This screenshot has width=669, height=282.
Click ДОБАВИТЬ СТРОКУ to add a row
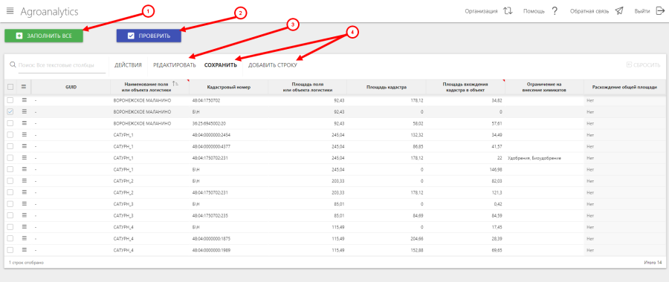tap(273, 65)
